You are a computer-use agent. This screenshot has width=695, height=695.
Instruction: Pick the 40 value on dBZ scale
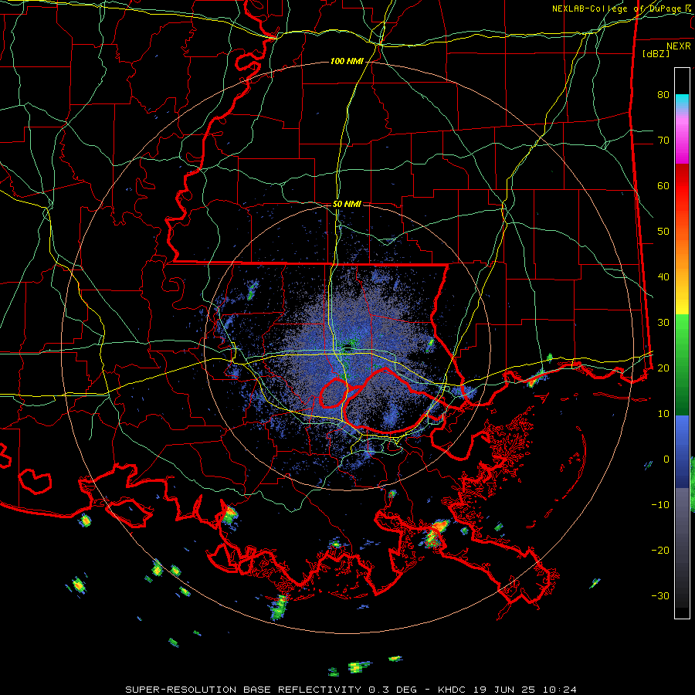coord(663,277)
